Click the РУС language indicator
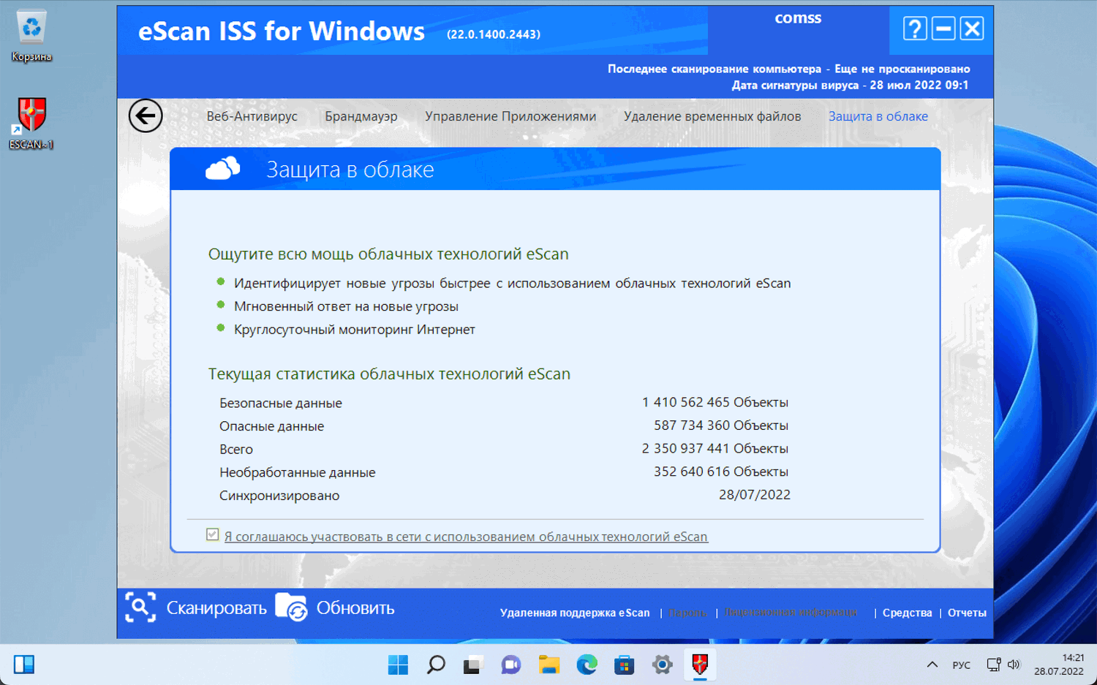Screen dimensions: 1097x685 click(x=962, y=665)
